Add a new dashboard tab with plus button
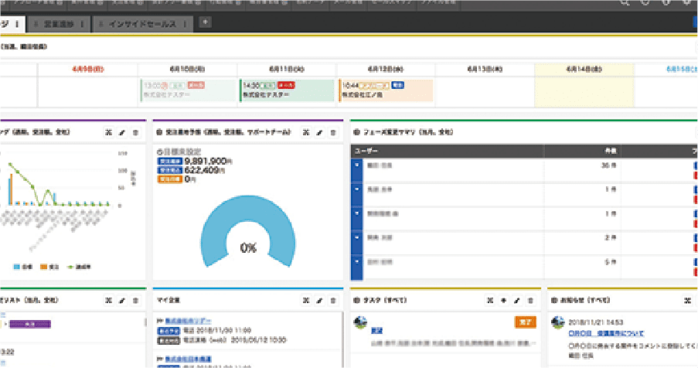The image size is (698, 368). pyautogui.click(x=205, y=22)
